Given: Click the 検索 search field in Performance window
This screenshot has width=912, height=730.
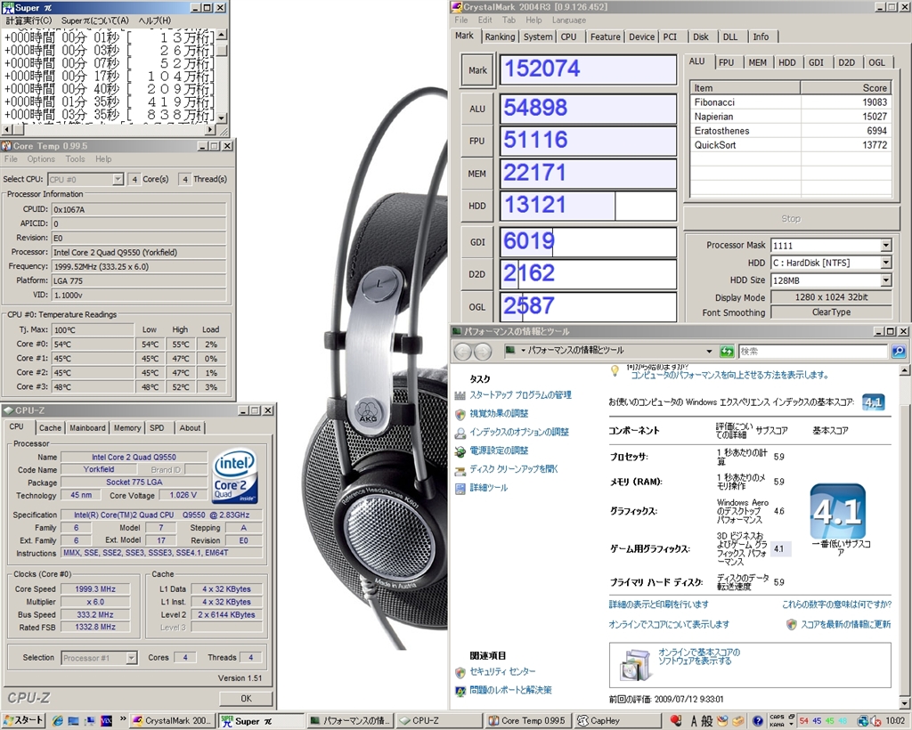Looking at the screenshot, I should 813,351.
